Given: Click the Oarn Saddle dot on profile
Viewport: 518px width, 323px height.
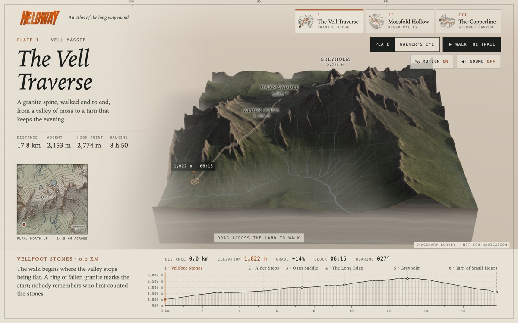Looking at the screenshot, I should click(x=302, y=287).
